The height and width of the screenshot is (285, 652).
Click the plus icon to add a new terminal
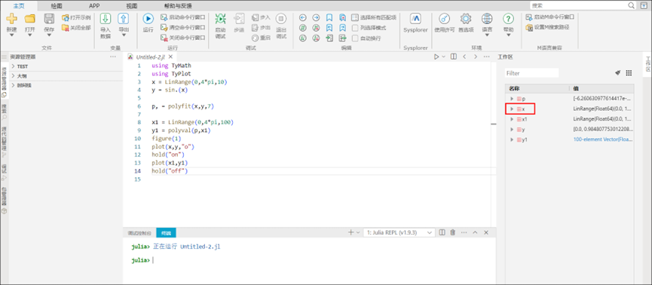(x=350, y=232)
